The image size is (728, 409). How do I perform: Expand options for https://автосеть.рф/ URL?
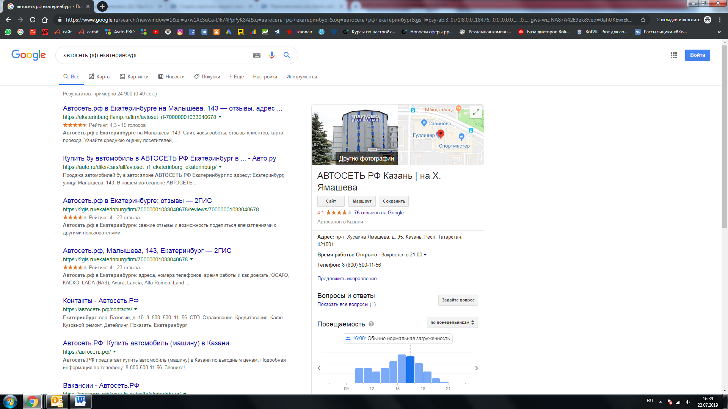(x=115, y=352)
